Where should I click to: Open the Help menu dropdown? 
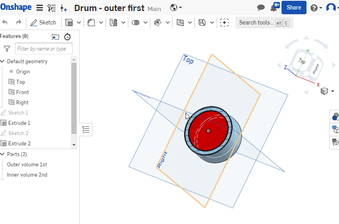pyautogui.click(x=316, y=8)
